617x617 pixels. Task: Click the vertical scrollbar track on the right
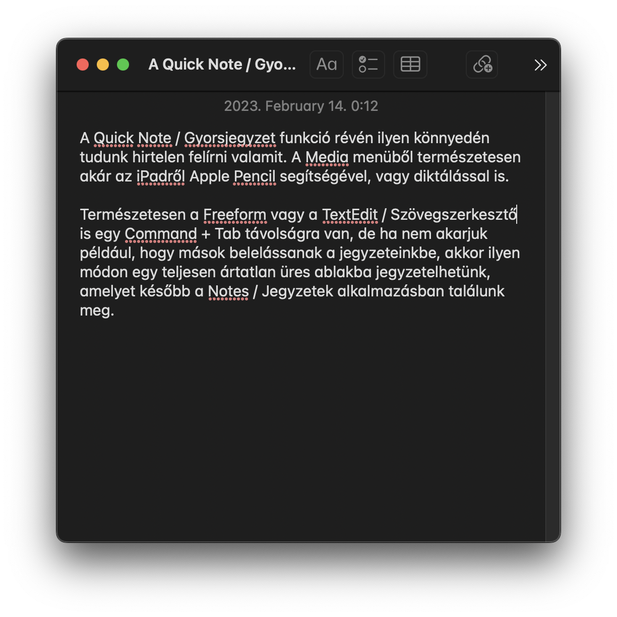coord(553,317)
